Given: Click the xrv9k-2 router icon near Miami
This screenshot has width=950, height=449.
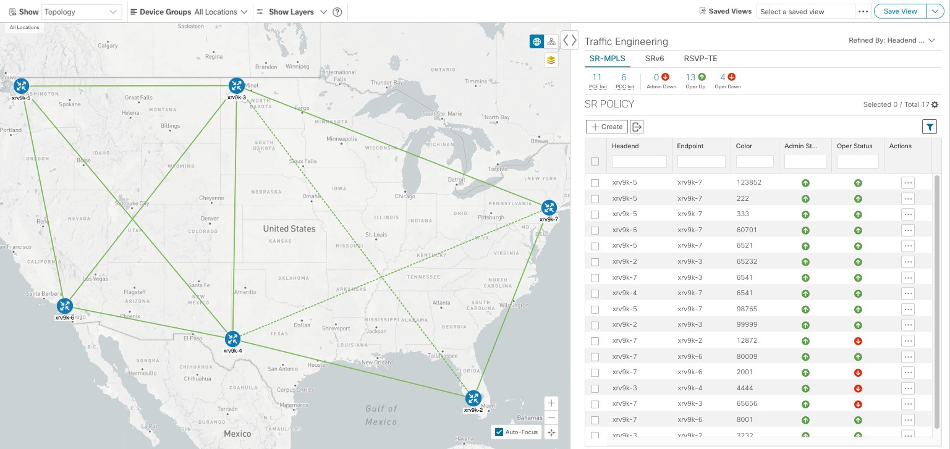Looking at the screenshot, I should [473, 398].
